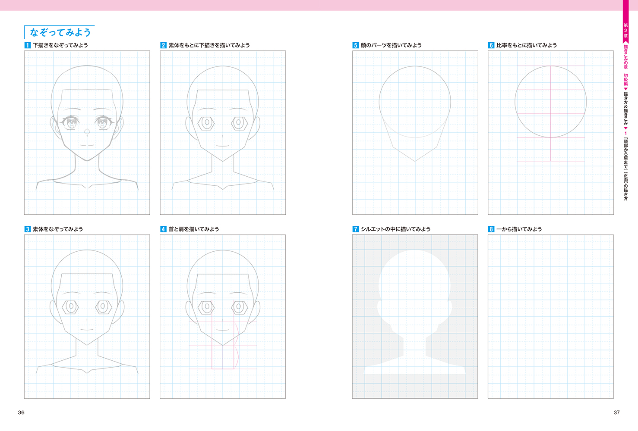Select the blue number 8 badge
The height and width of the screenshot is (431, 638).
coord(491,229)
